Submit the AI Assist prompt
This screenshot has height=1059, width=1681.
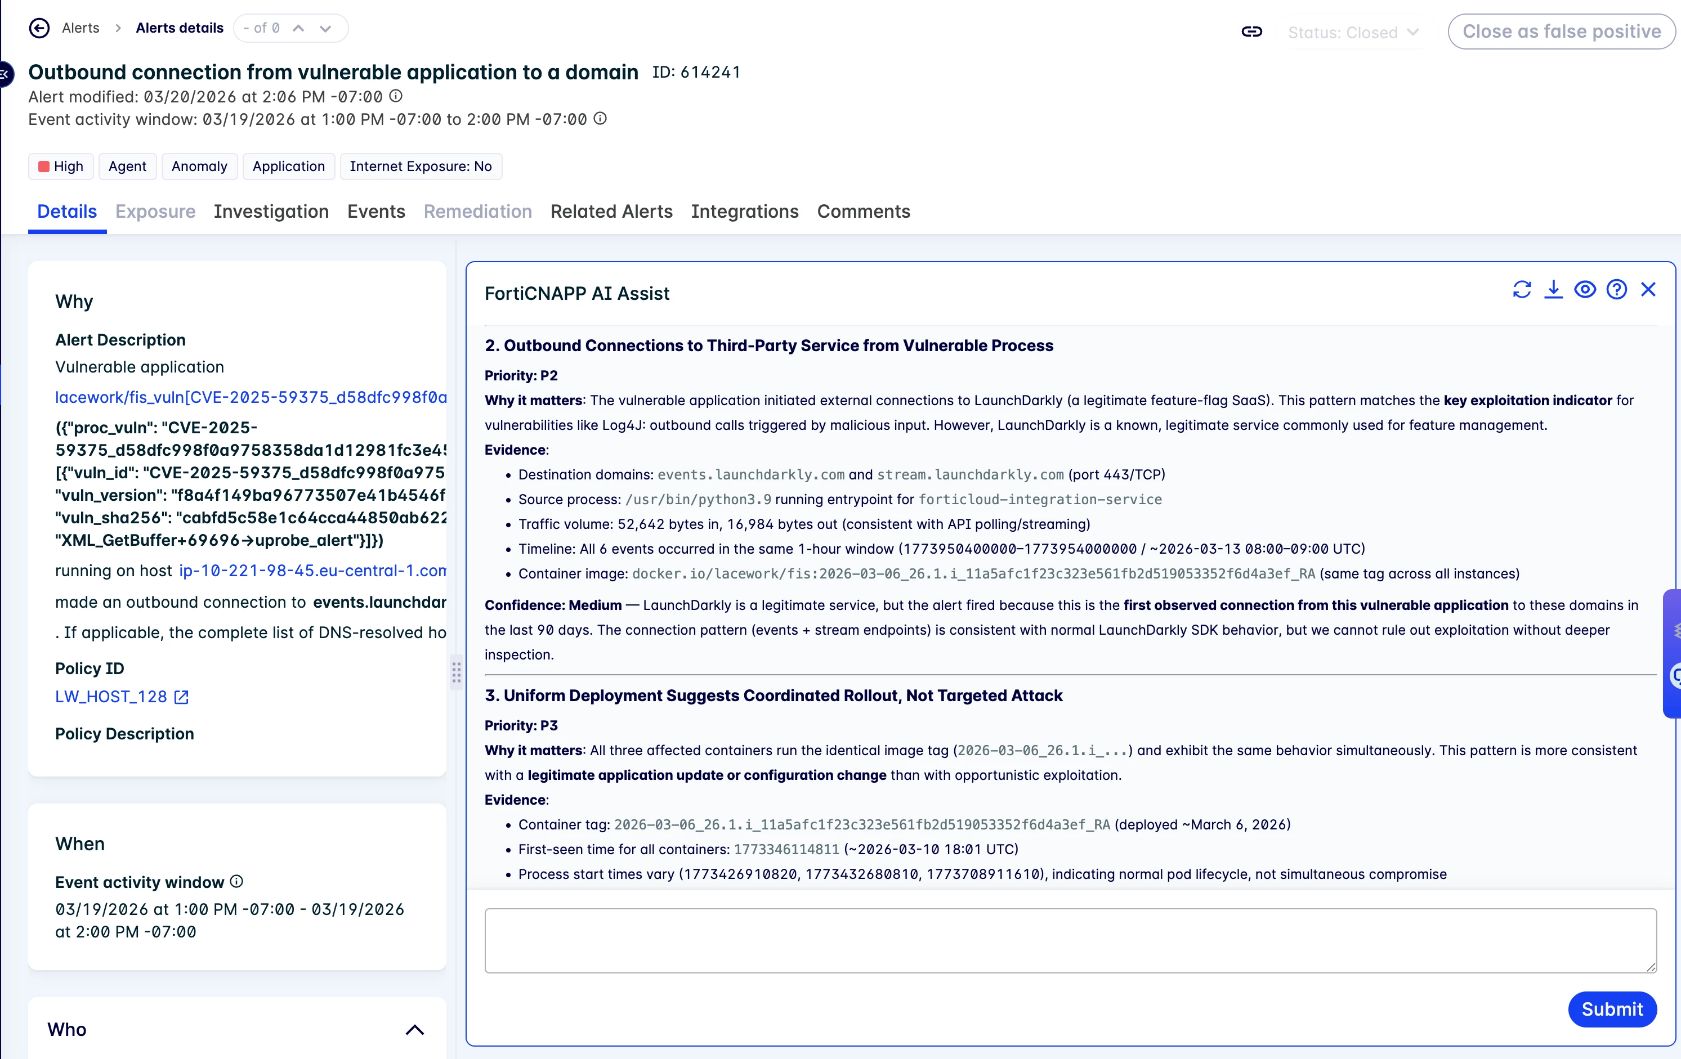(1612, 1009)
